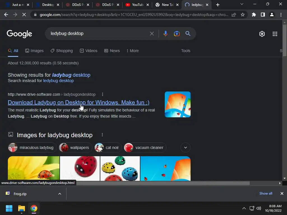Show hidden system tray icons
Screen dimensions: 287x215
244,208
